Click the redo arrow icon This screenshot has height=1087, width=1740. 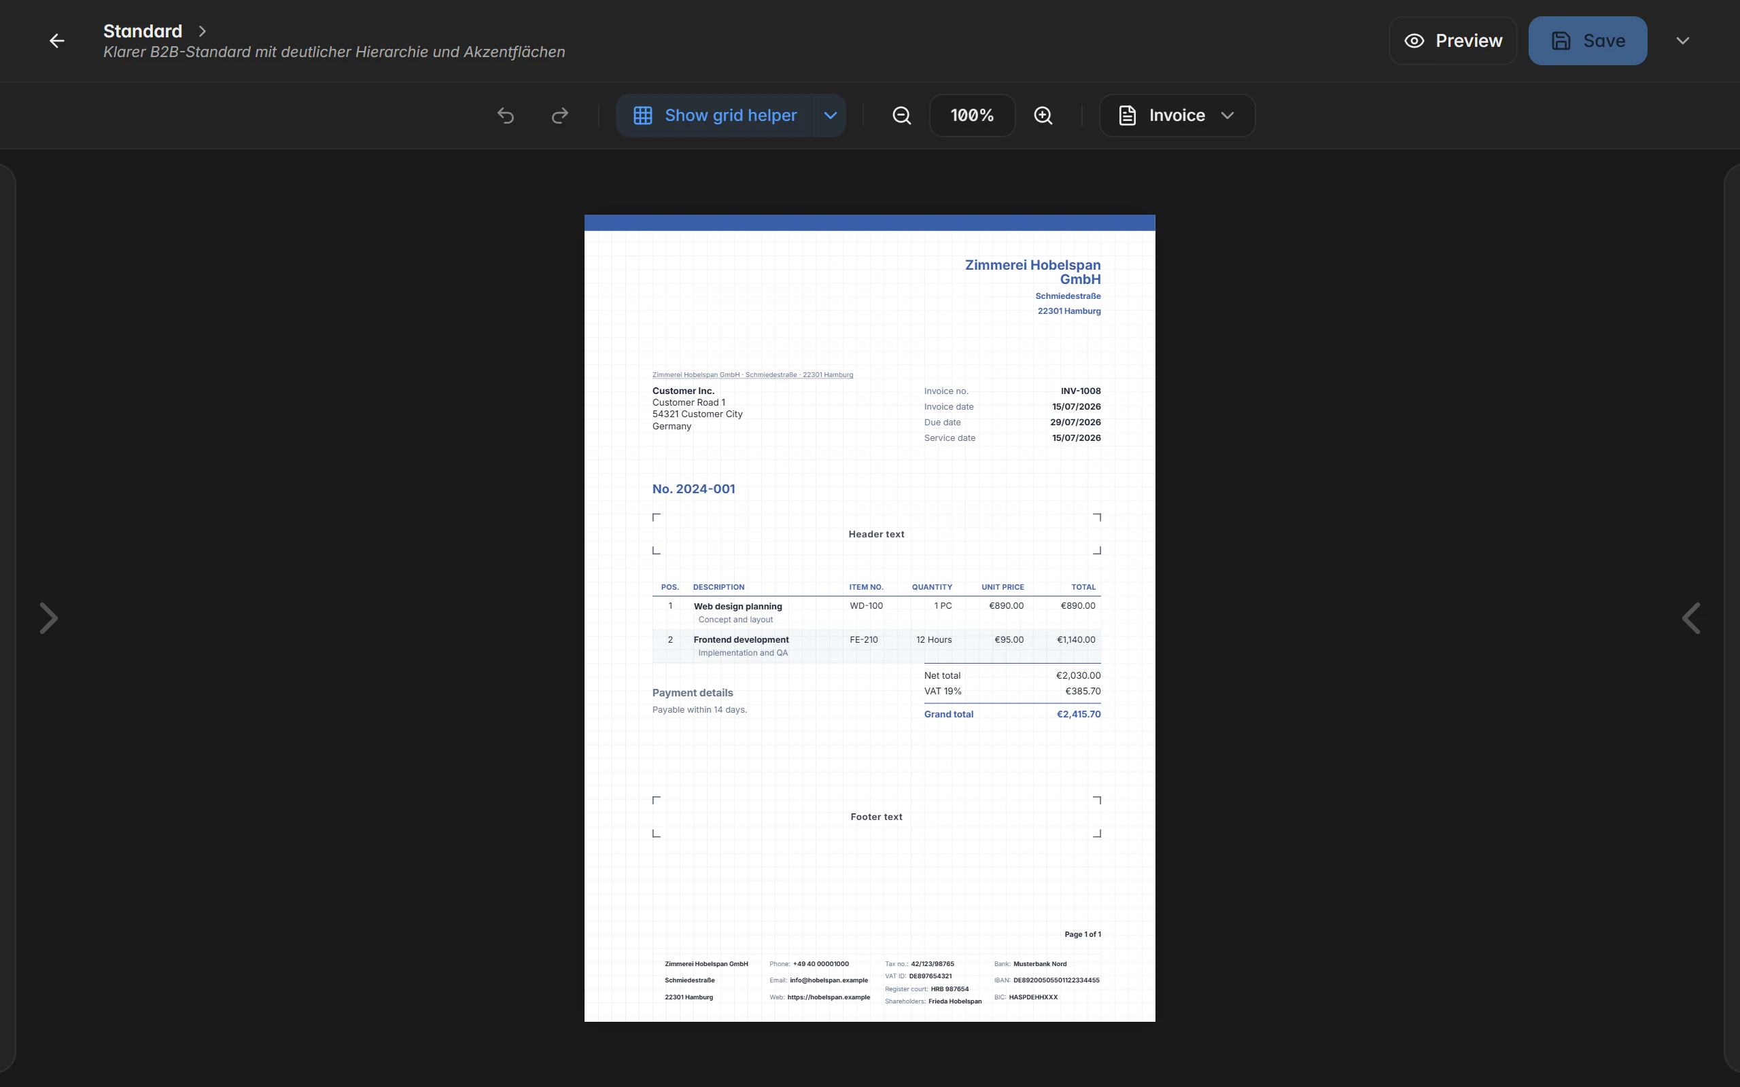click(559, 115)
